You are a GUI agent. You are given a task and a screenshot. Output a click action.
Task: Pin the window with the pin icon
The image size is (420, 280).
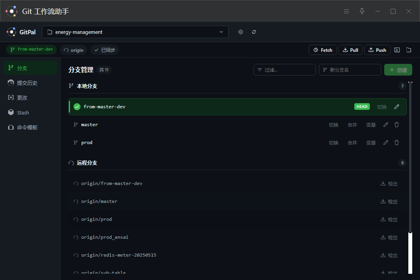point(362,11)
